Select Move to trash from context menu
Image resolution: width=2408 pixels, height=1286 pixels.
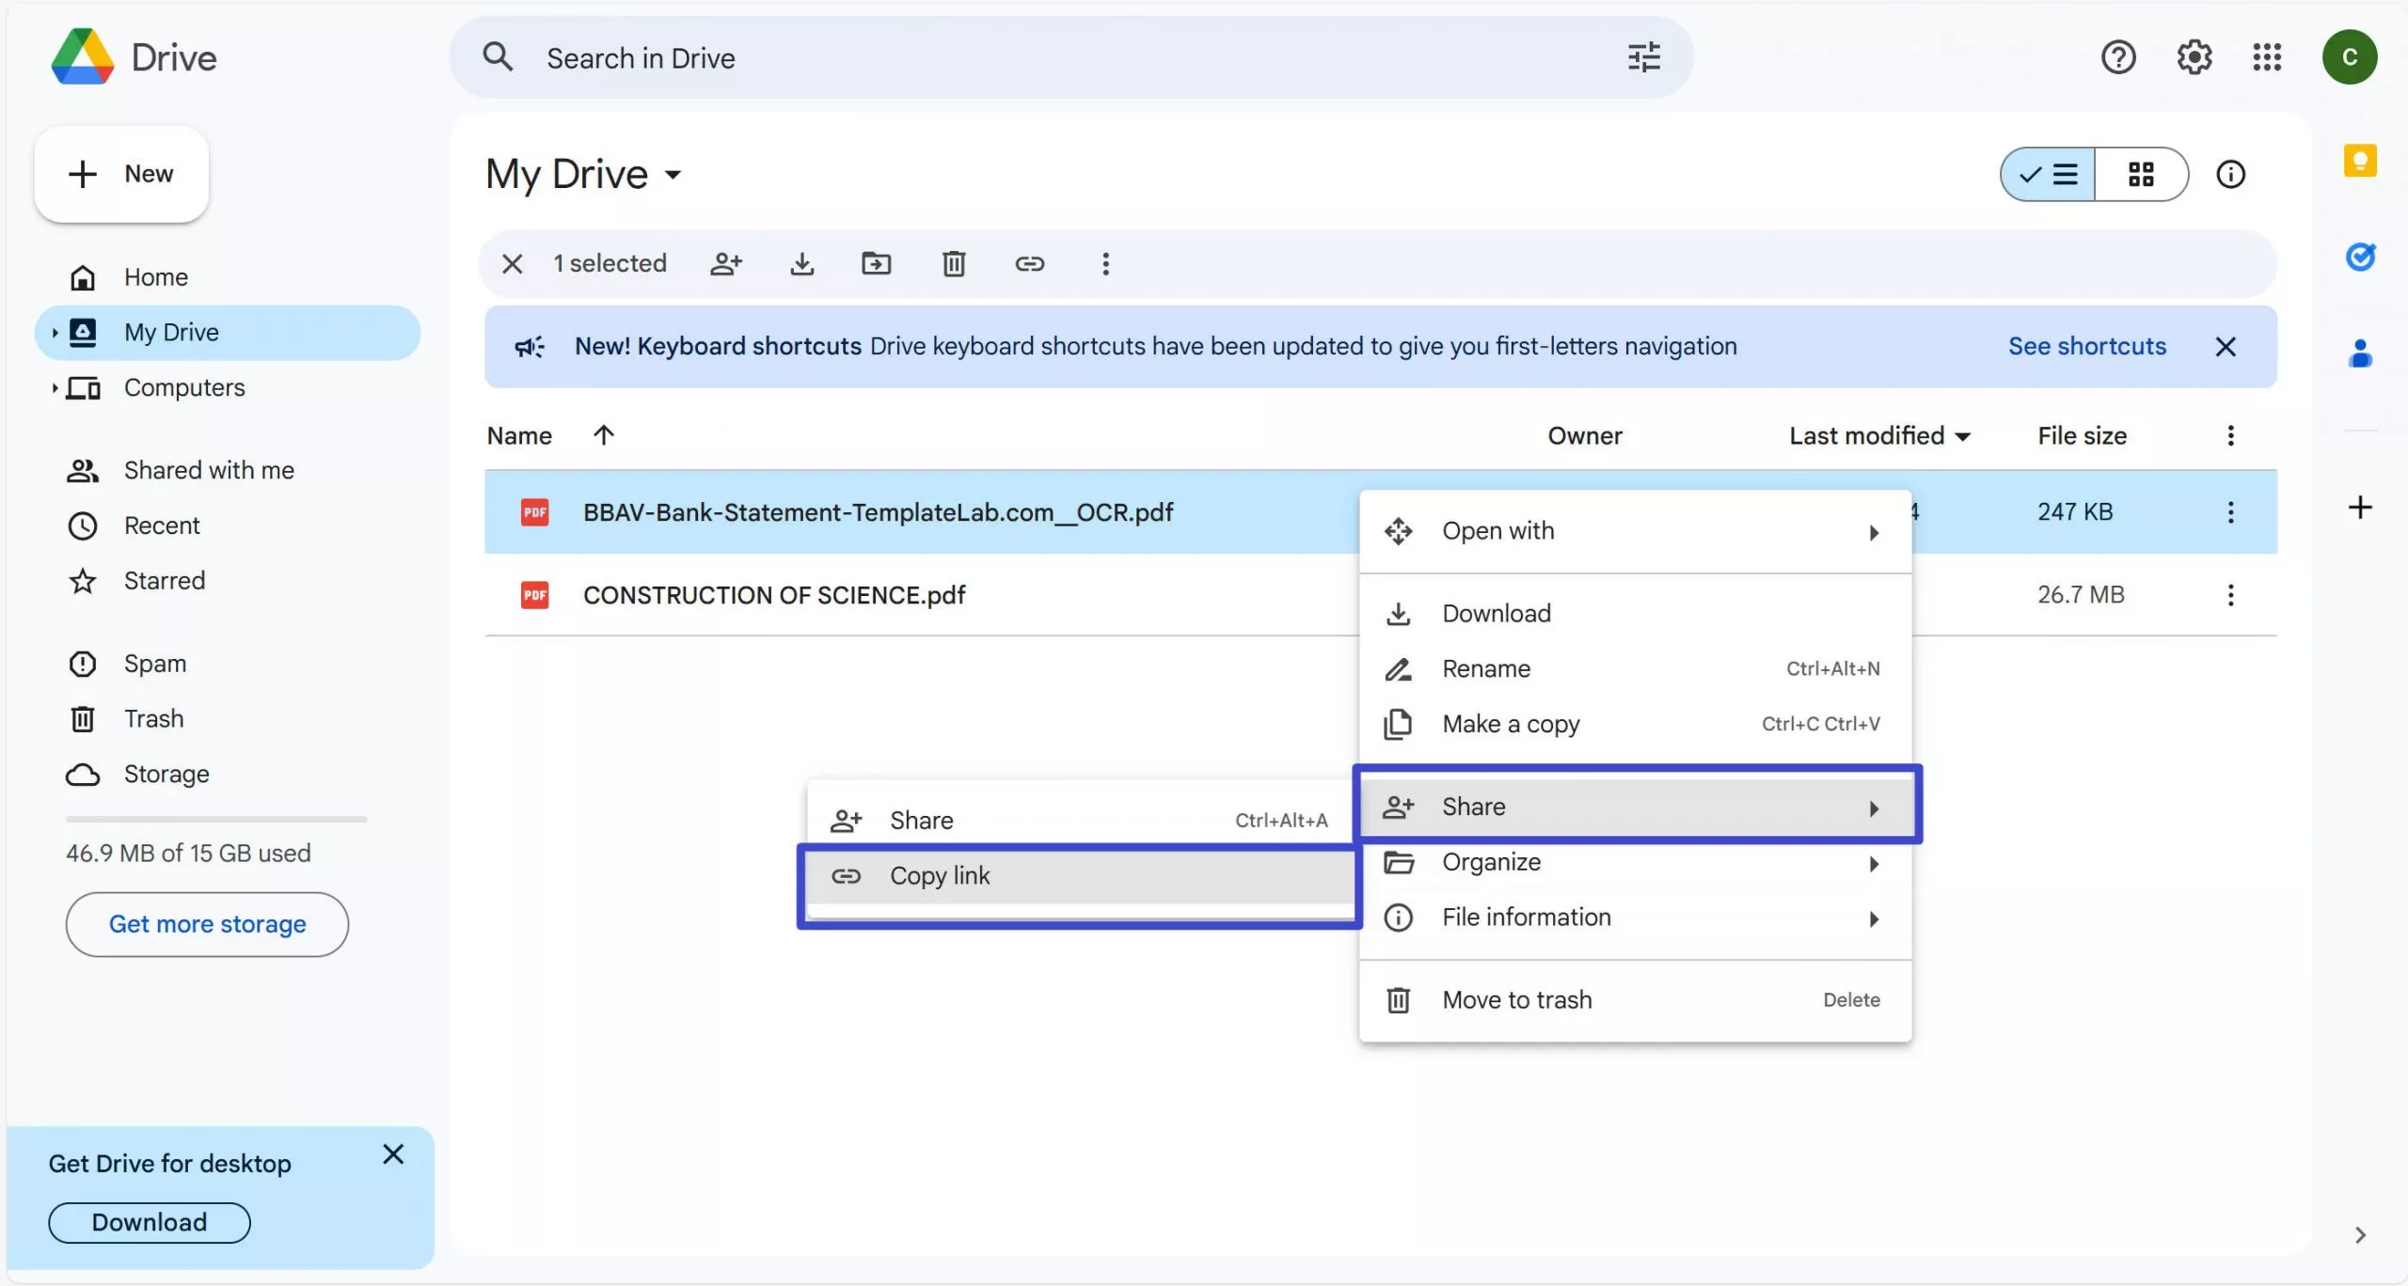coord(1516,999)
